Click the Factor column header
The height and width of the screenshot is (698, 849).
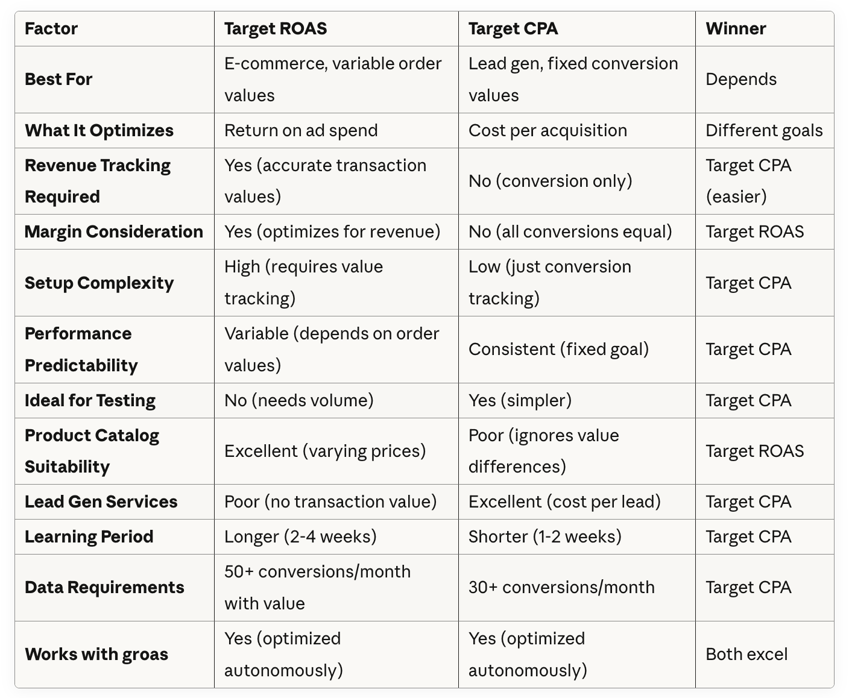pyautogui.click(x=51, y=28)
